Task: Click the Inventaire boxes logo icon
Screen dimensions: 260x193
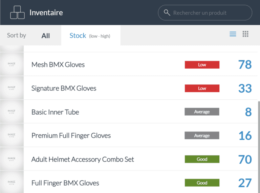Action: [x=17, y=13]
